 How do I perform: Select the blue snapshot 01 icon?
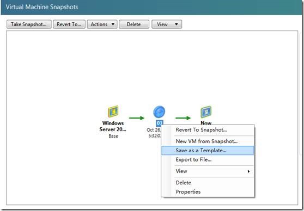159,111
